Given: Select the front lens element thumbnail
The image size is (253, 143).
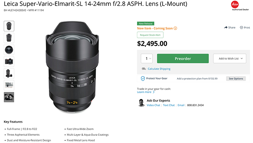Looking at the screenshot, I should tap(9, 50).
